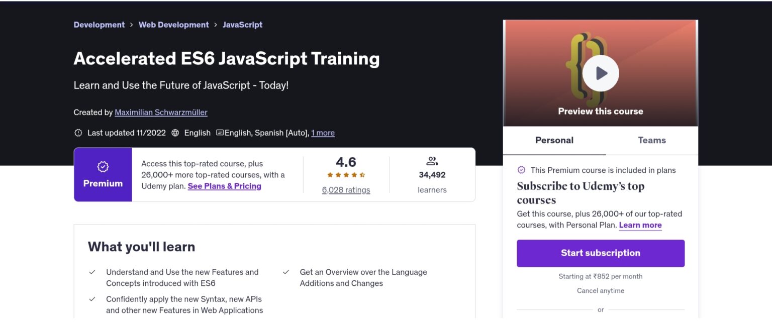772x323 pixels.
Task: Go to the Web Development breadcrumb
Action: (x=173, y=25)
